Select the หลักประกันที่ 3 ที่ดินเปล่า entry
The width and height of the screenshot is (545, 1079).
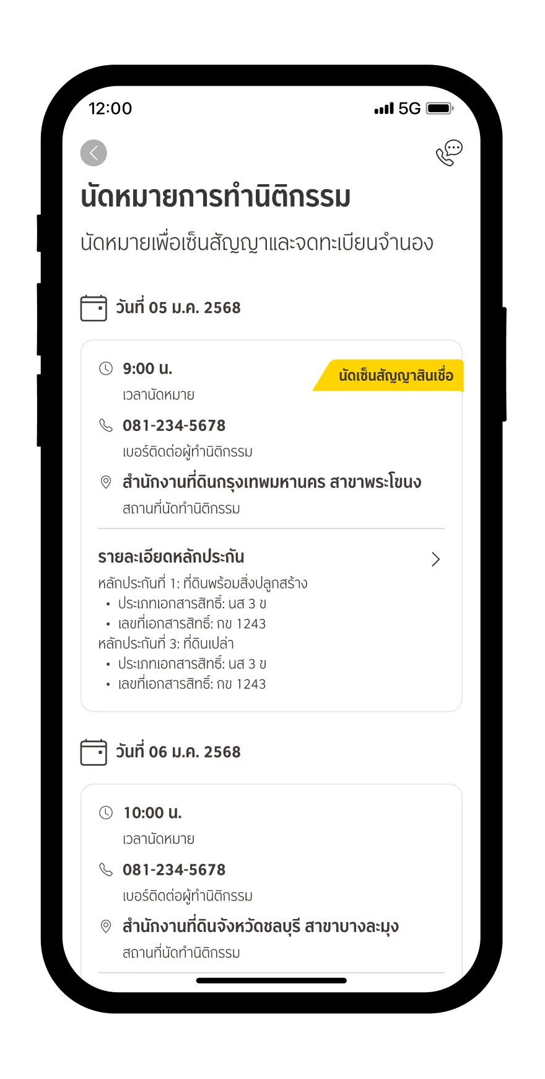tap(166, 644)
